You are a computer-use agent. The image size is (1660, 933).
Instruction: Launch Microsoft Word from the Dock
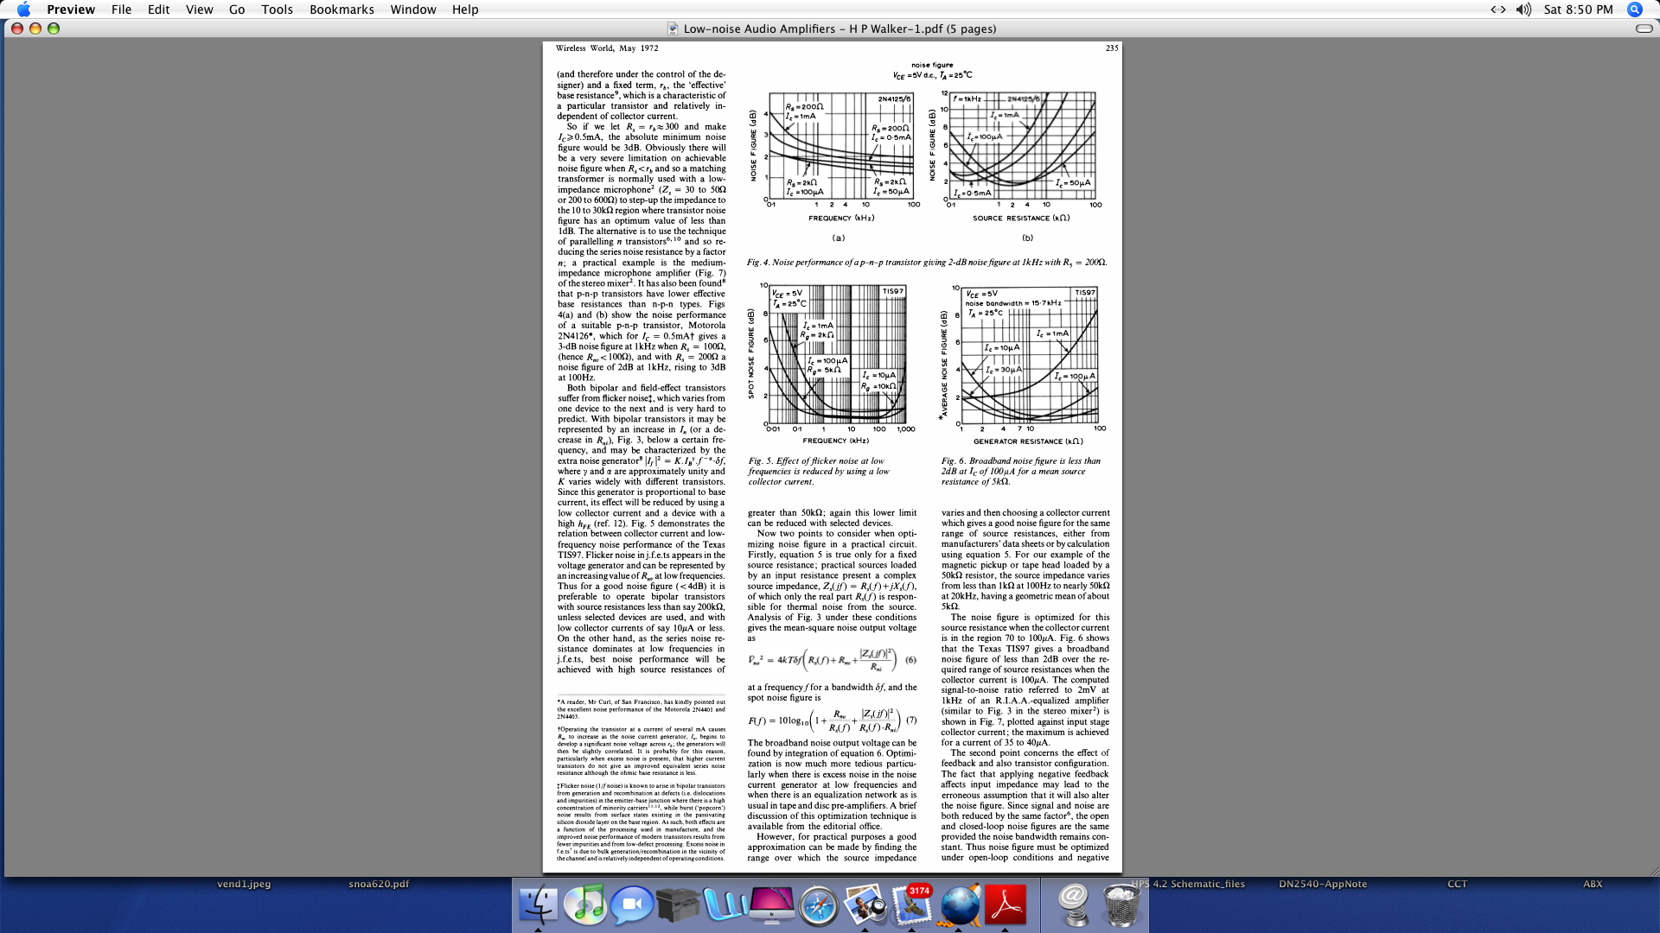pos(725,905)
